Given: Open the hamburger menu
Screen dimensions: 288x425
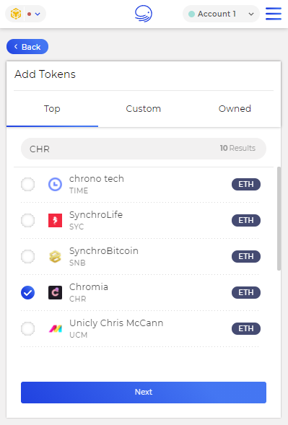Looking at the screenshot, I should [x=274, y=14].
